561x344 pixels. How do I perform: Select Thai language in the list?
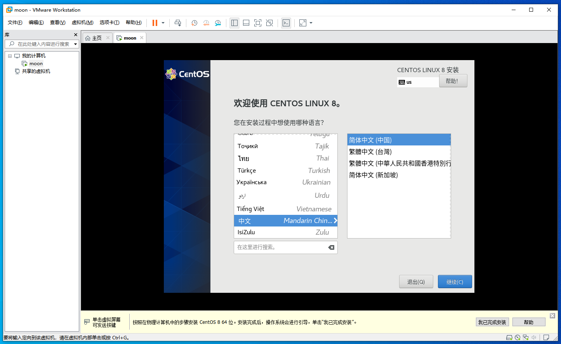286,158
